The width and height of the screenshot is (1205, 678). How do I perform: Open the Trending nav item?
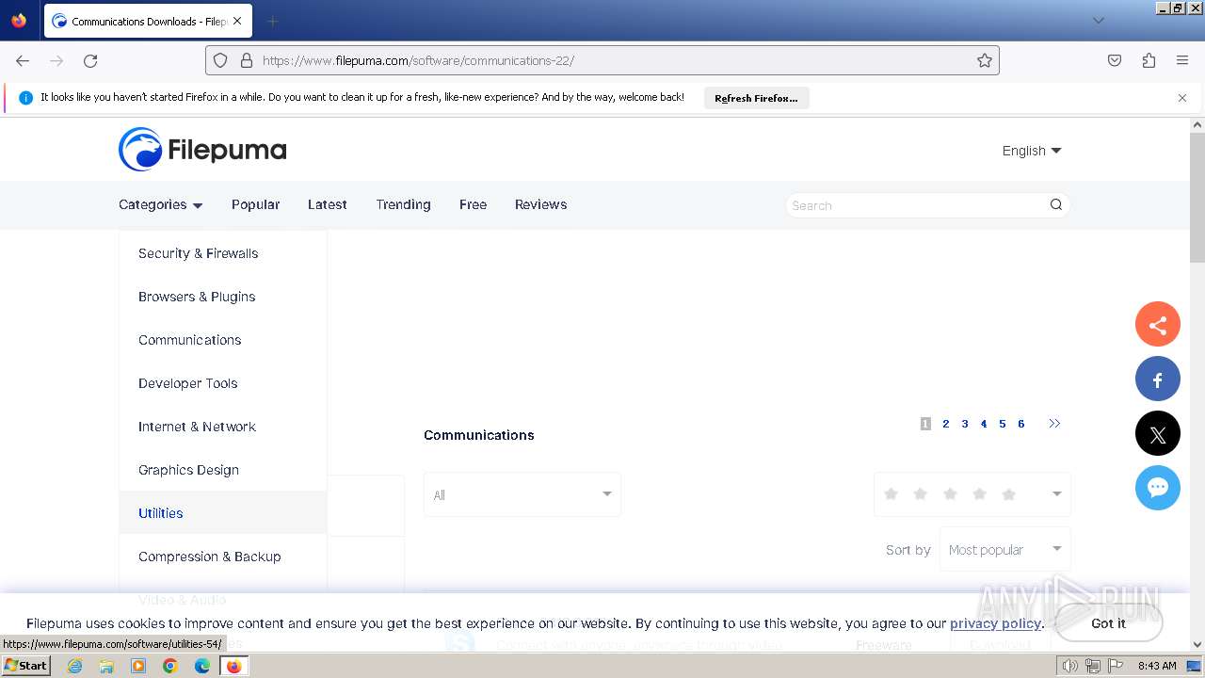pyautogui.click(x=403, y=204)
